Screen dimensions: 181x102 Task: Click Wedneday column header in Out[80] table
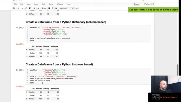point(54,46)
